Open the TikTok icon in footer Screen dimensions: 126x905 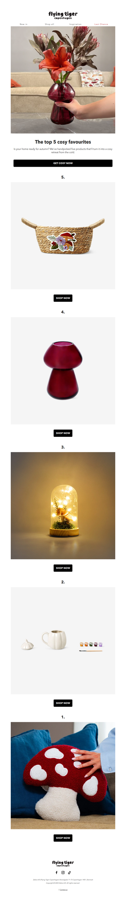pos(69,872)
